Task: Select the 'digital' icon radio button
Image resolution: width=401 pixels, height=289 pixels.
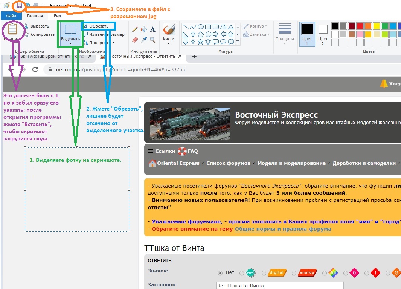Action: (264, 274)
